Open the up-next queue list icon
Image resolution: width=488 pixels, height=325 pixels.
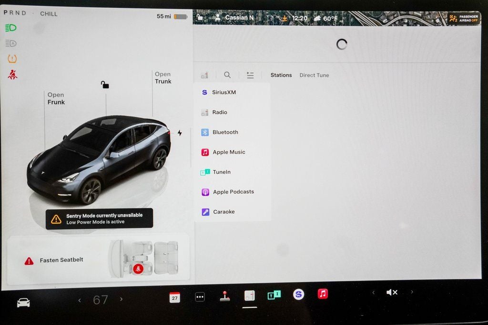[x=250, y=75]
